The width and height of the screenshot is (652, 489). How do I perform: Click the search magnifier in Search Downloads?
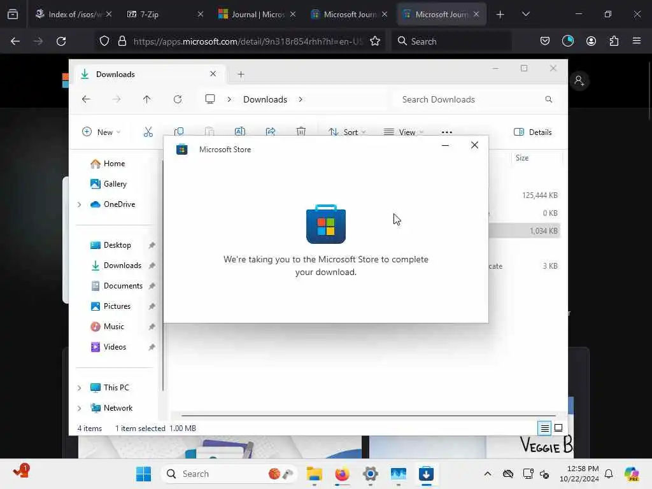pos(548,99)
